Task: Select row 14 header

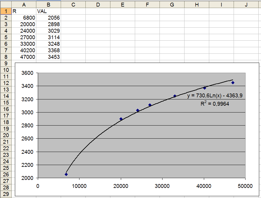Action: pyautogui.click(x=6, y=96)
